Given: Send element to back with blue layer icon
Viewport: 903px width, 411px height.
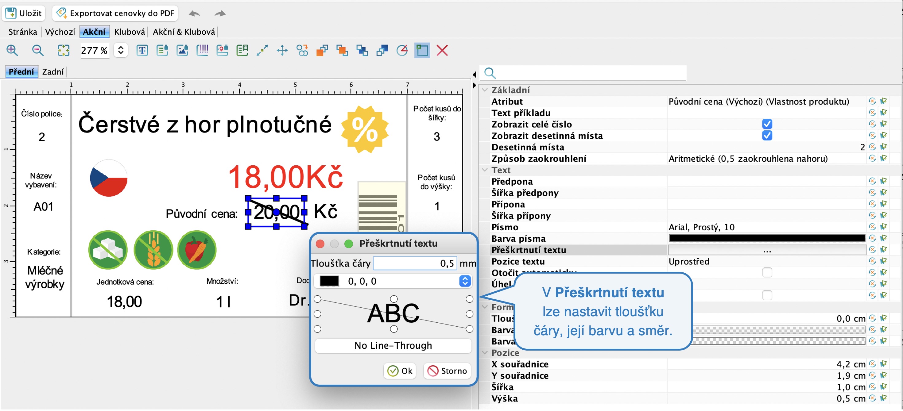Looking at the screenshot, I should tap(382, 51).
